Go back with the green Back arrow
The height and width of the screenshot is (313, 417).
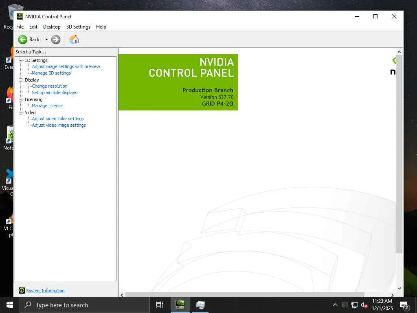coord(23,40)
